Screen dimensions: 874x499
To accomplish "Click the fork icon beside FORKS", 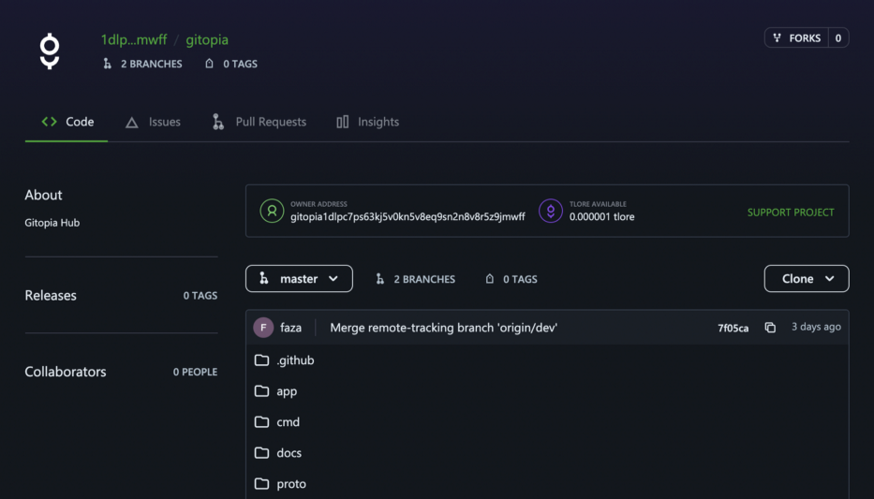I will tap(777, 37).
